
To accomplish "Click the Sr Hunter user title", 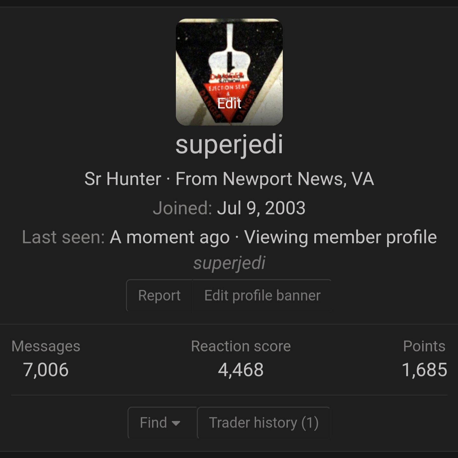I will pyautogui.click(x=123, y=179).
